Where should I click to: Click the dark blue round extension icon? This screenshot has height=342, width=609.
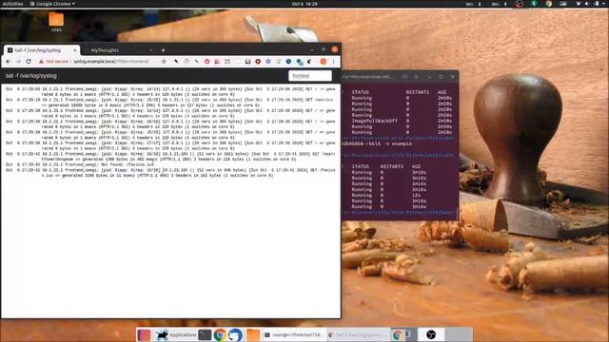288,61
